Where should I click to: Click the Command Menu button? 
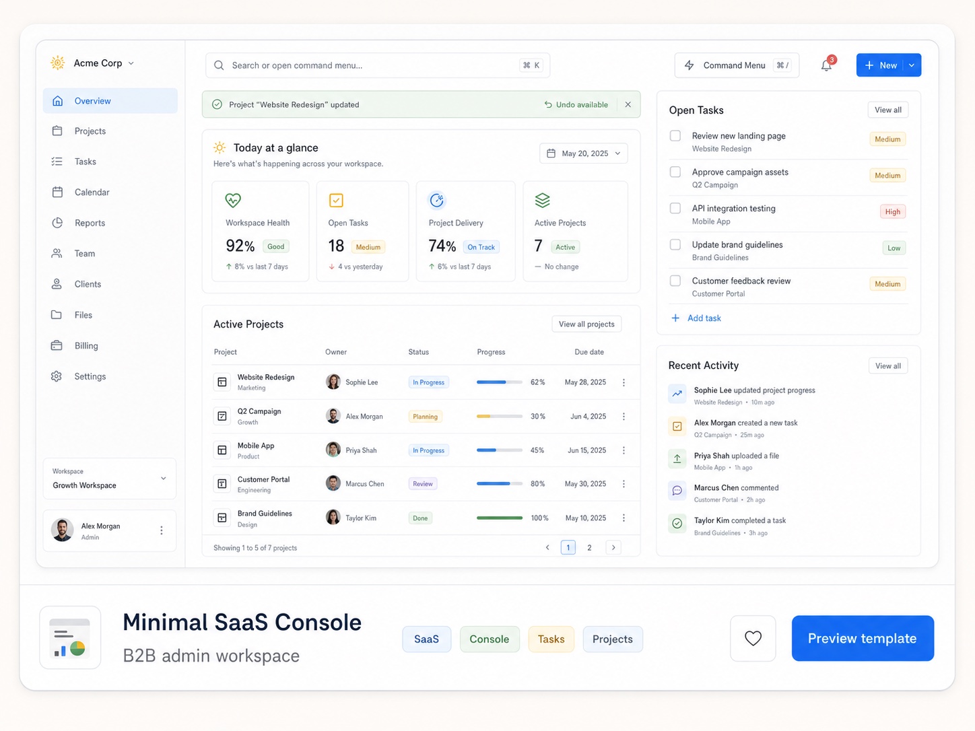(737, 65)
